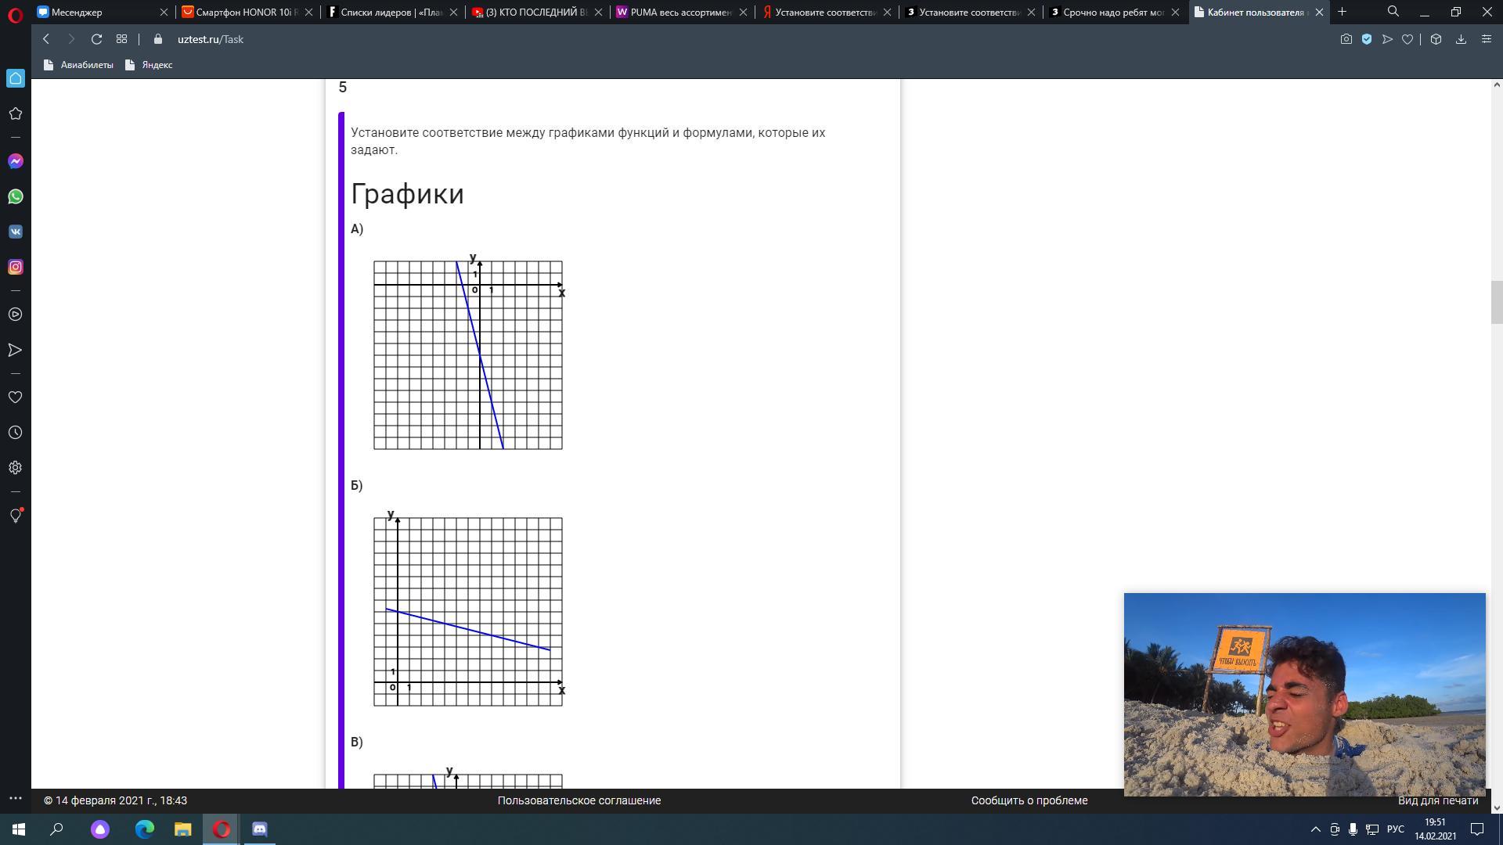The image size is (1503, 845).
Task: Click the picture-in-picture video popup
Action: (1304, 694)
